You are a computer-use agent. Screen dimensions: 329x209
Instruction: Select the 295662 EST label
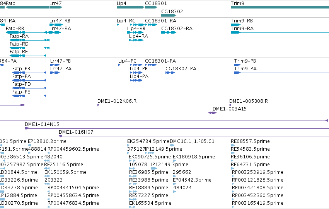(x=182, y=172)
